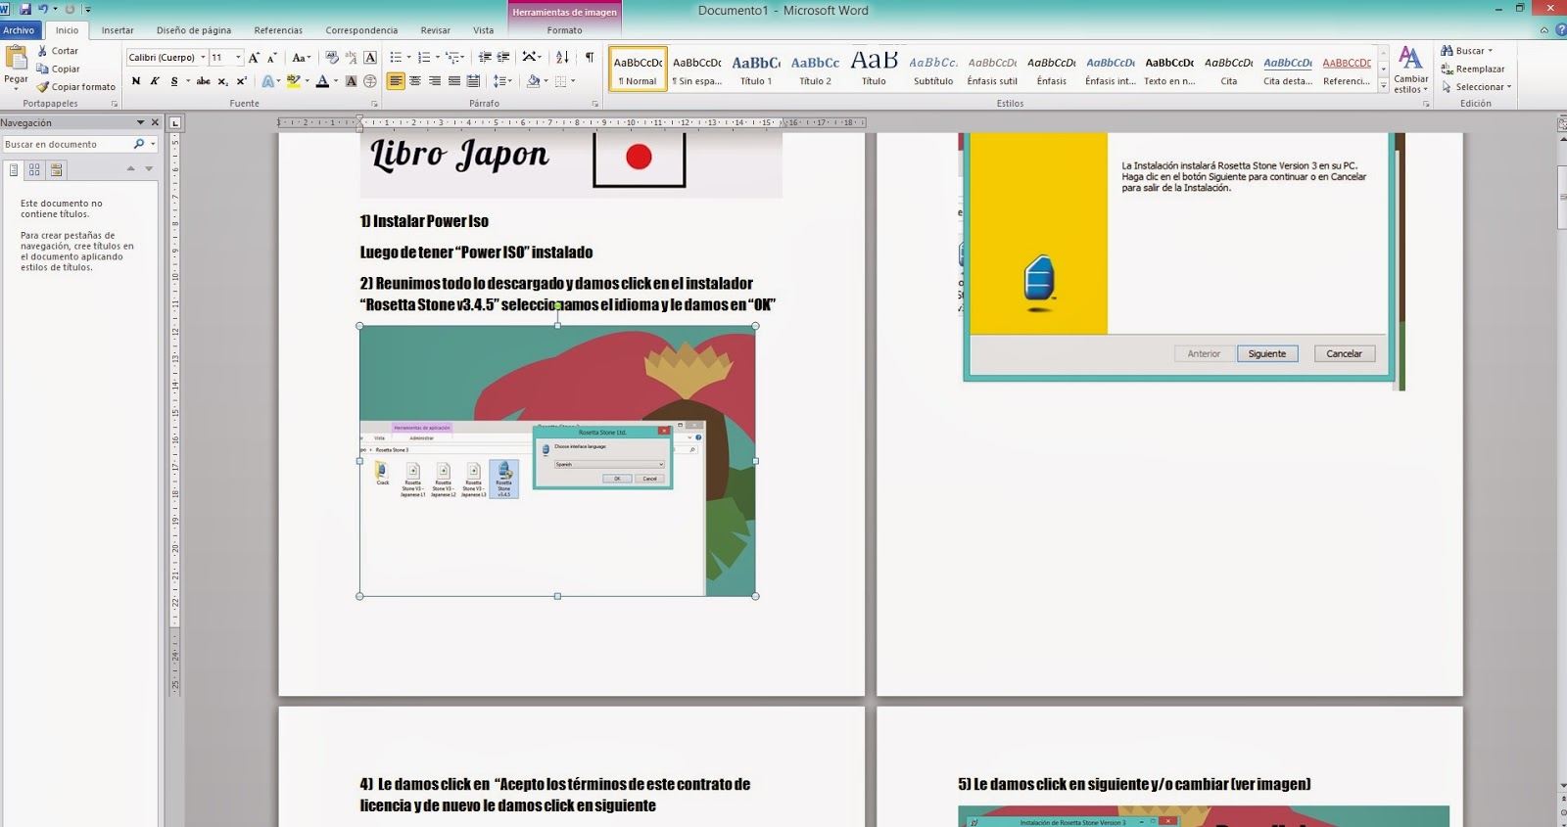Switch to Diseño de página tab

[194, 30]
